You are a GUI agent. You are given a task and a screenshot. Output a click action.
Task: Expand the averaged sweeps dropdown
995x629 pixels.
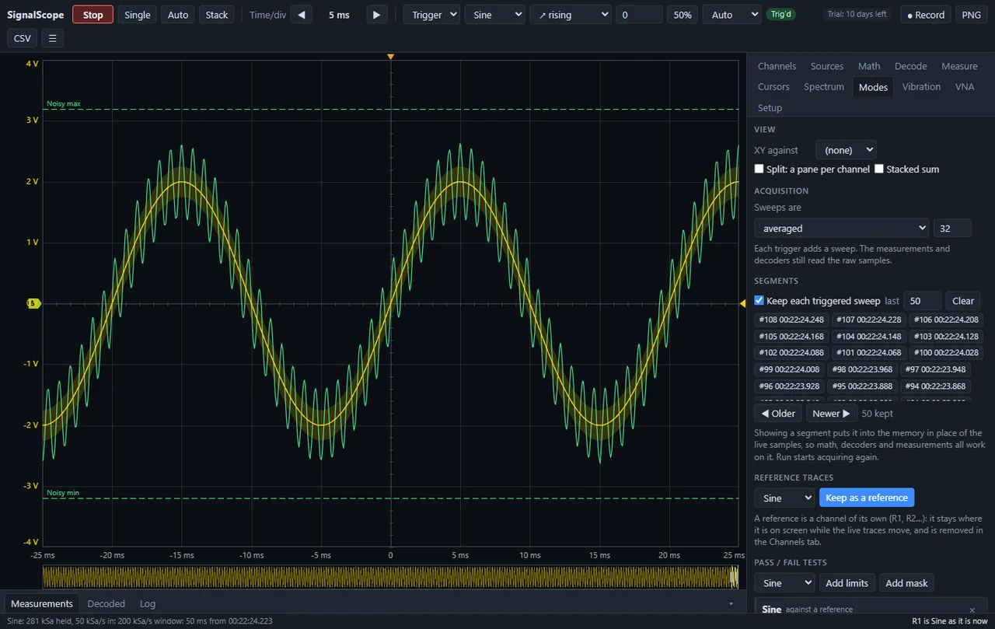(842, 228)
